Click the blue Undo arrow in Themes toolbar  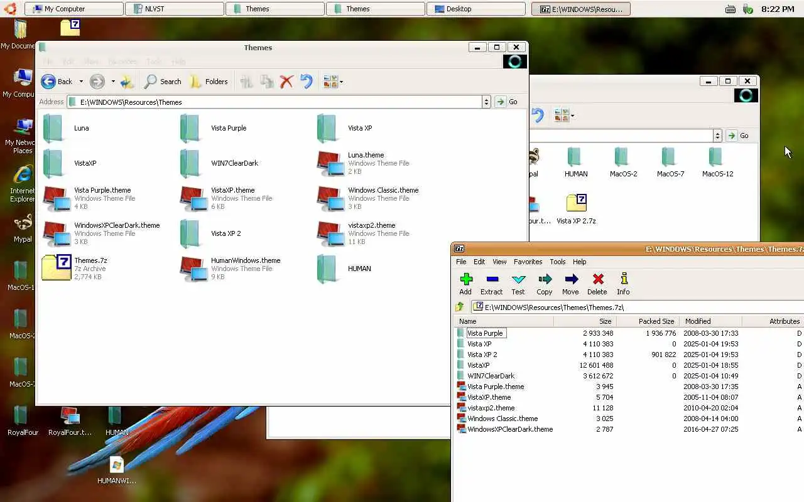coord(307,82)
